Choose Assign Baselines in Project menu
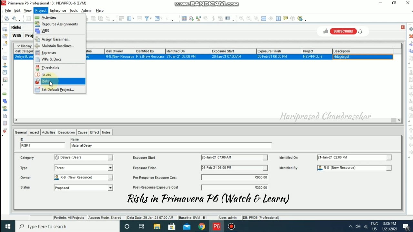Screen dimensions: 413x232 coord(60,39)
